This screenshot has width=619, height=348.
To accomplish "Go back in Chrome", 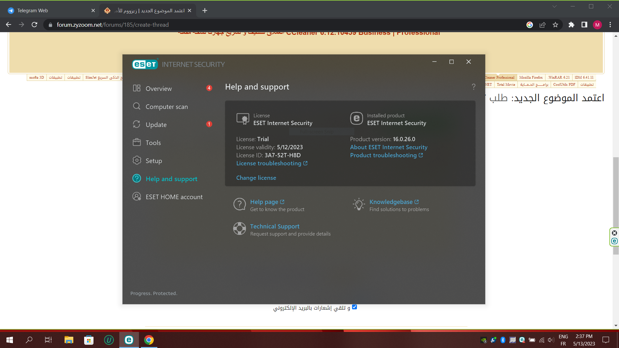I will [x=9, y=25].
